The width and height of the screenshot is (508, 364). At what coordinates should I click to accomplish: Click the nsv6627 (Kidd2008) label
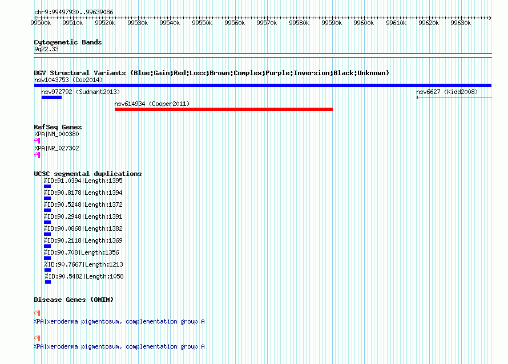[447, 92]
